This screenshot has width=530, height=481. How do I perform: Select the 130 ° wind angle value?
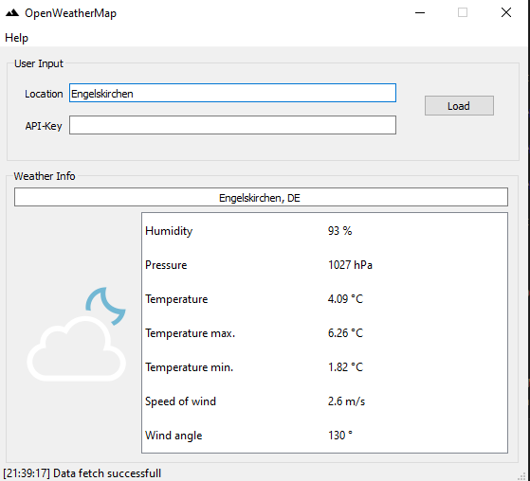[339, 436]
